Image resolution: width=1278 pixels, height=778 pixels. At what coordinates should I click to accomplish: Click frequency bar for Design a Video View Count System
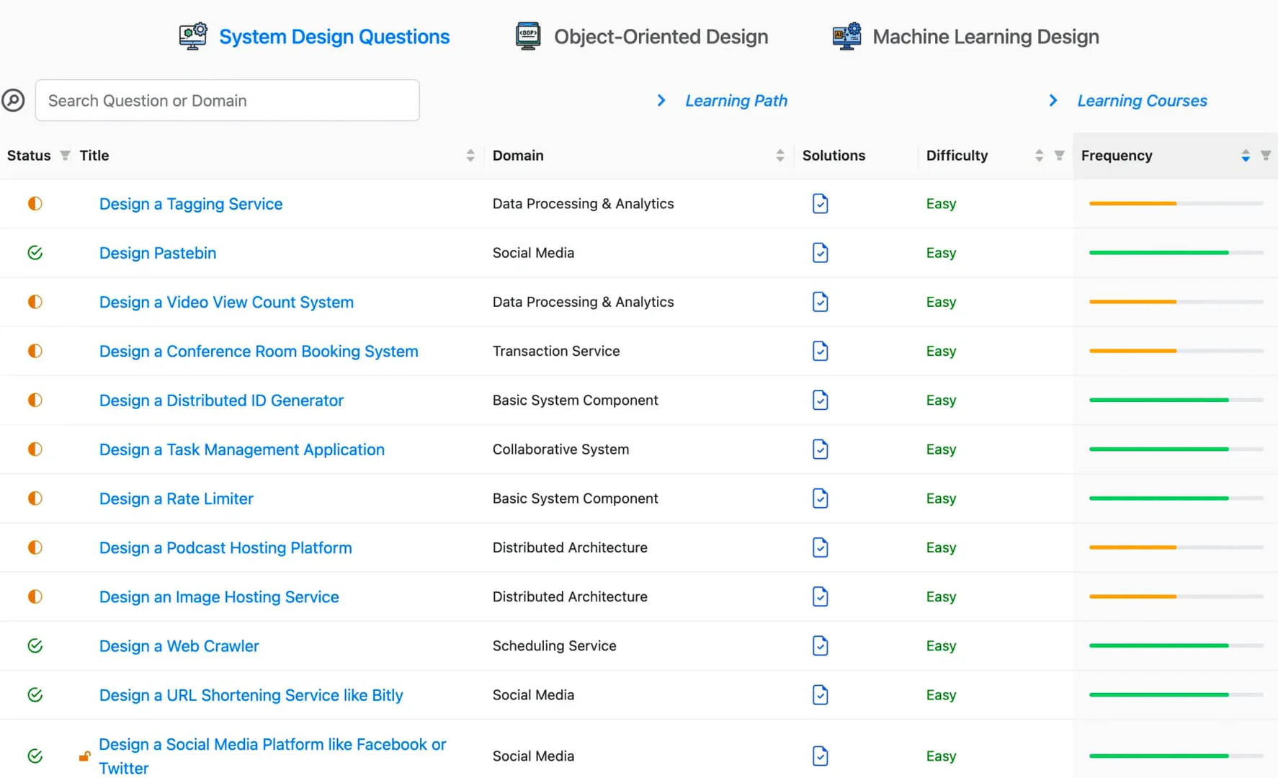pos(1176,302)
